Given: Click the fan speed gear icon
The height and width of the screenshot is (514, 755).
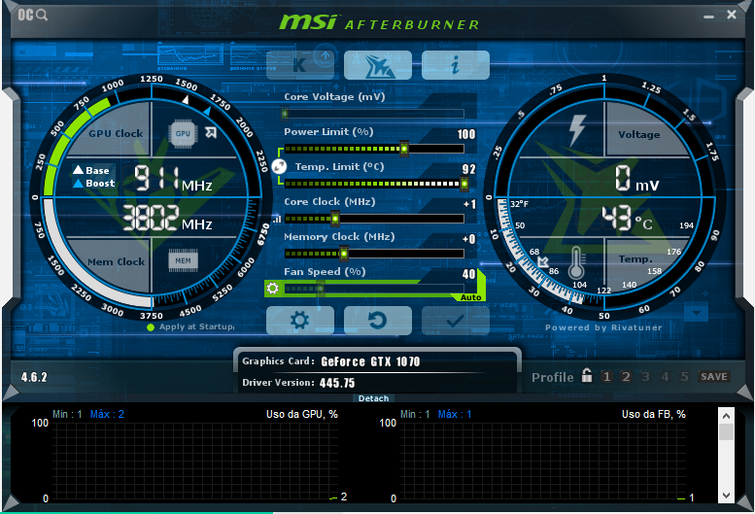Looking at the screenshot, I should pyautogui.click(x=272, y=289).
